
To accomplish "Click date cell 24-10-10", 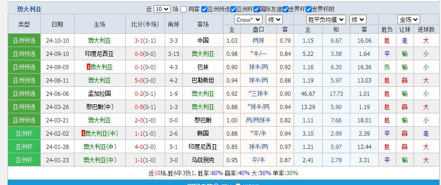I will pyautogui.click(x=57, y=40).
